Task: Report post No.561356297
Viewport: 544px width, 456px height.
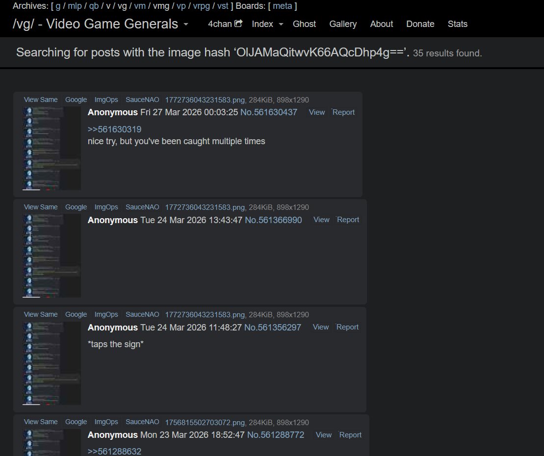Action: (x=347, y=328)
